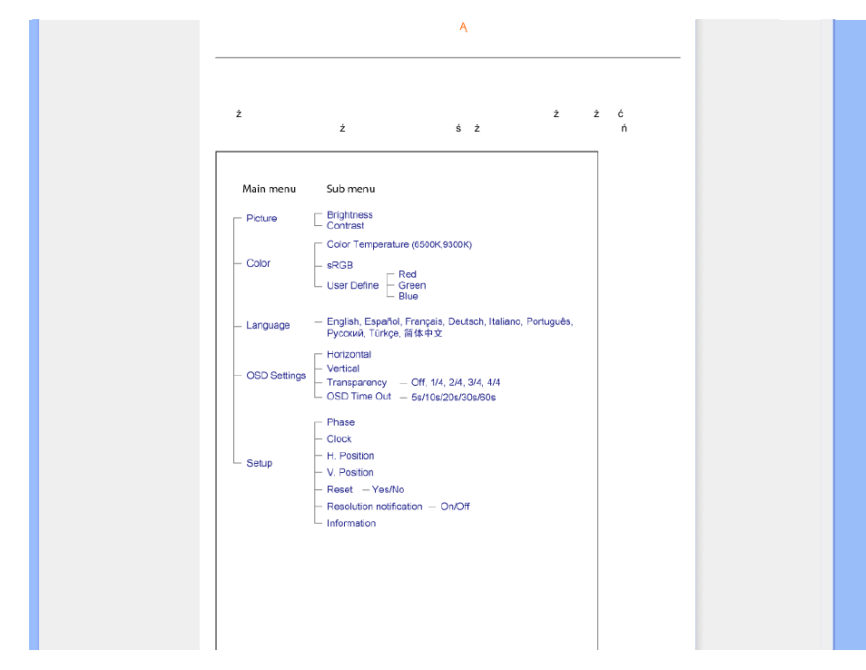Image resolution: width=866 pixels, height=670 pixels.
Task: Click the orange icon at page top
Action: [463, 28]
